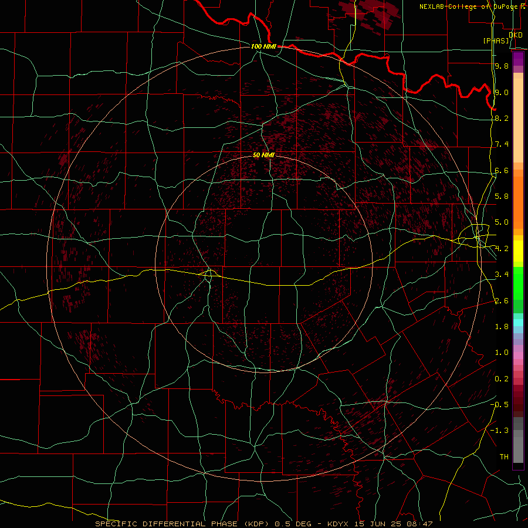The width and height of the screenshot is (528, 528).
Task: Click the DKD product label
Action: click(516, 35)
